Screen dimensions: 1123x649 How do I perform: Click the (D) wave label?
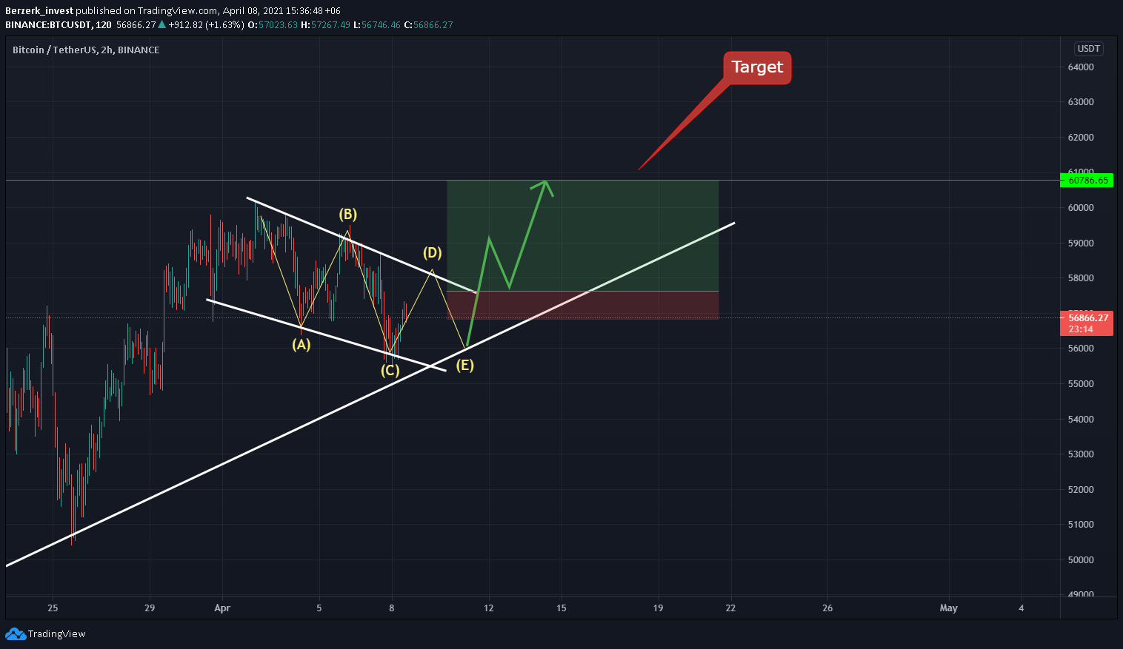(x=433, y=252)
